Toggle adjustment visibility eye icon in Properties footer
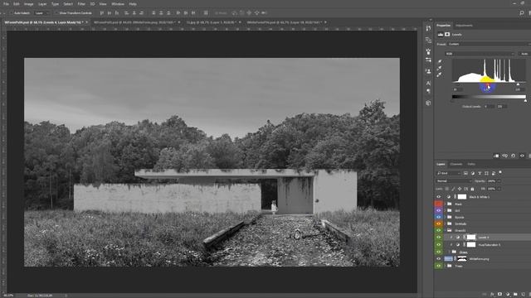The image size is (531, 298). (x=522, y=156)
